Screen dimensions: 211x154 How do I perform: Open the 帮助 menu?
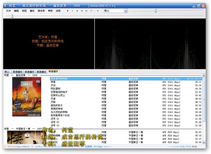coord(50,11)
